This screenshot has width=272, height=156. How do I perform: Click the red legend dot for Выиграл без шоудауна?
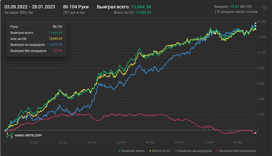[218, 151]
